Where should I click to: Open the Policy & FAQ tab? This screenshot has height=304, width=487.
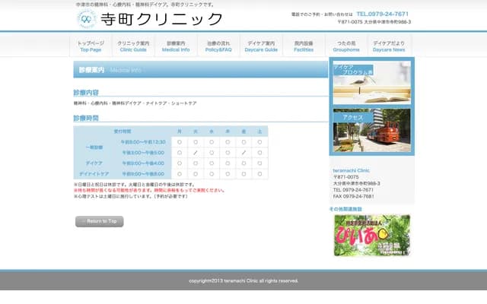(219, 46)
